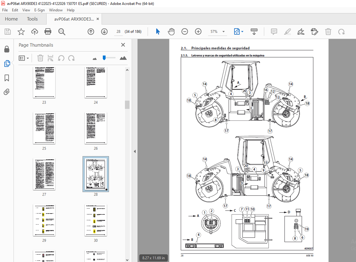Go to previous page arrow
This screenshot has height=262, width=356.
(91, 32)
